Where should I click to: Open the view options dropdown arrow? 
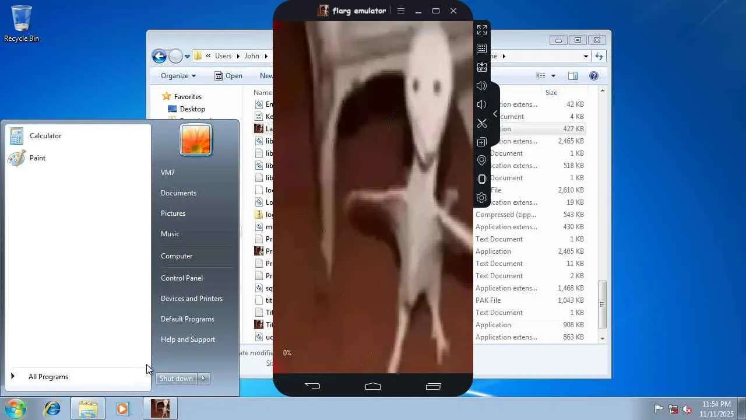(553, 76)
